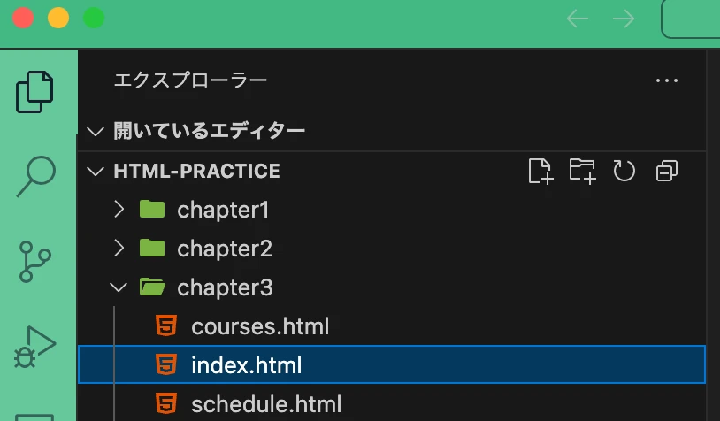The width and height of the screenshot is (720, 421).
Task: Open explorer more actions menu
Action: point(666,80)
